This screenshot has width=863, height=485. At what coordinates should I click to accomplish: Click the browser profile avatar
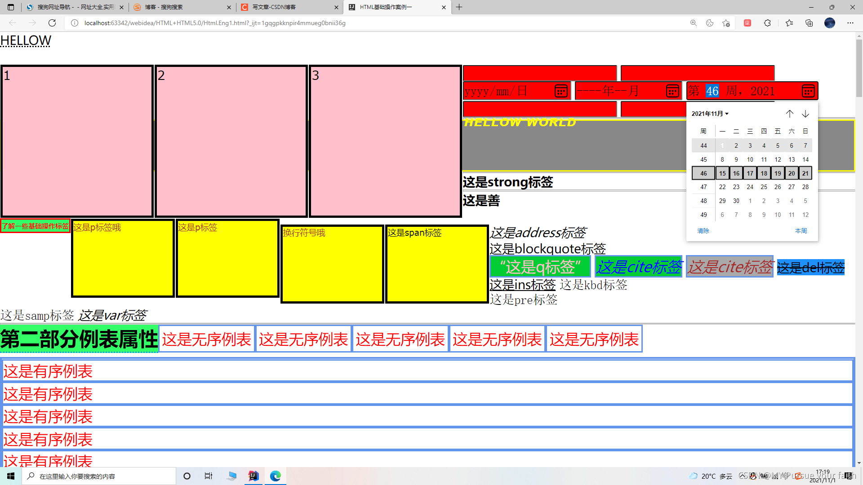829,23
